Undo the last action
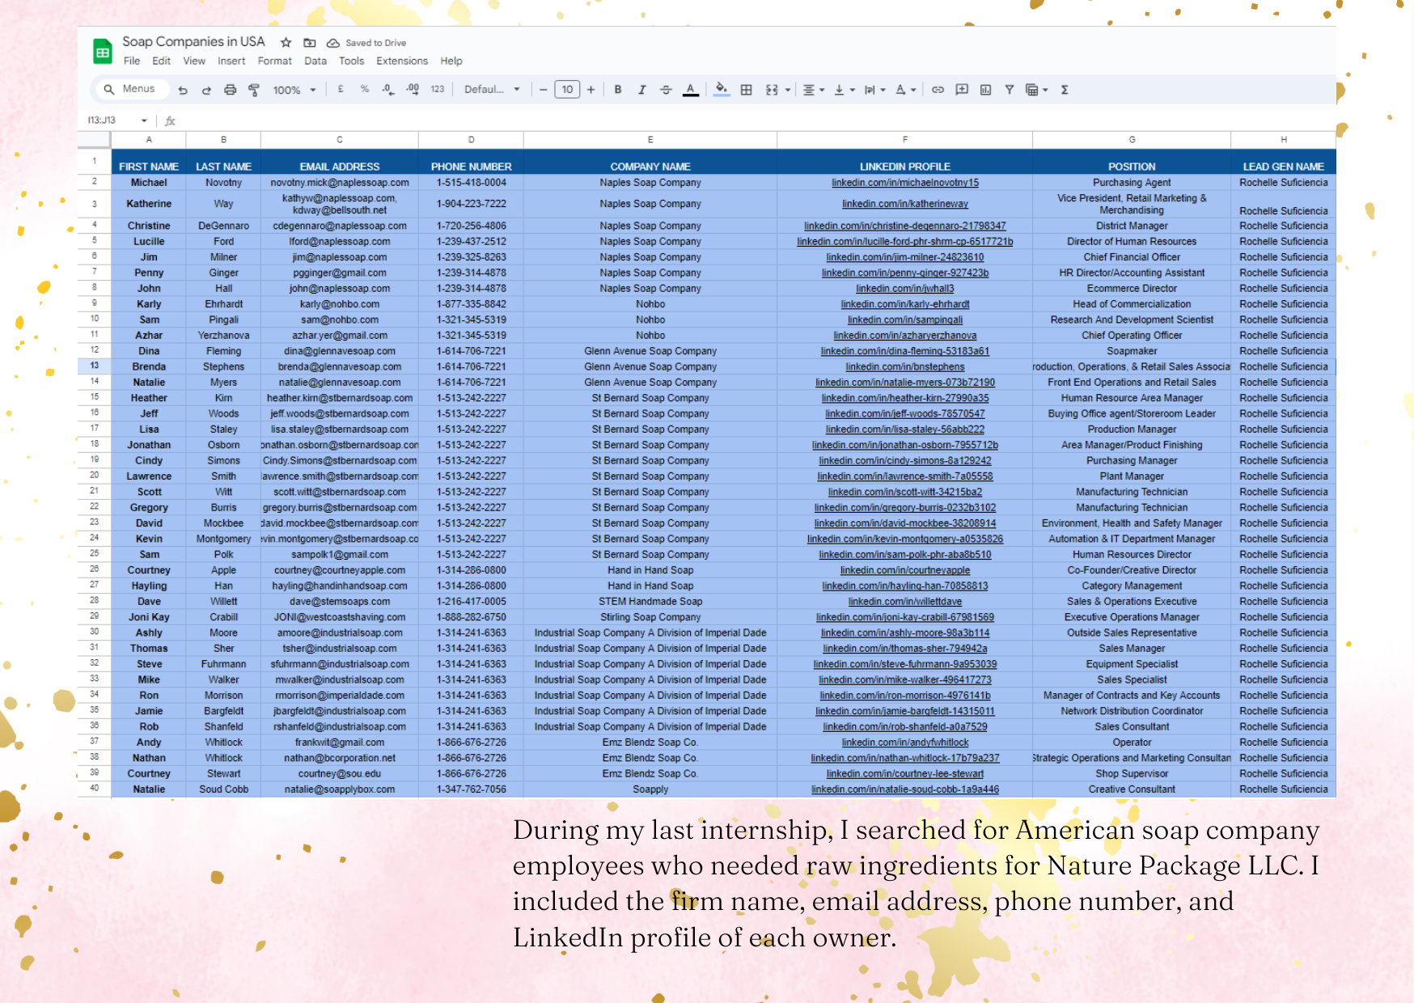 [x=183, y=90]
